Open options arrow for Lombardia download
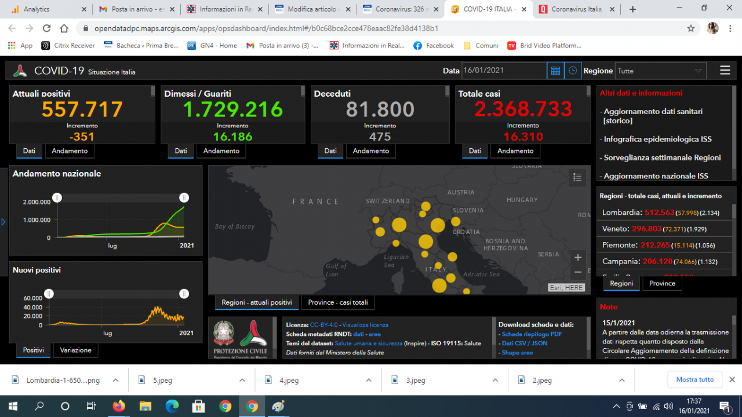The height and width of the screenshot is (417, 742). tap(115, 381)
